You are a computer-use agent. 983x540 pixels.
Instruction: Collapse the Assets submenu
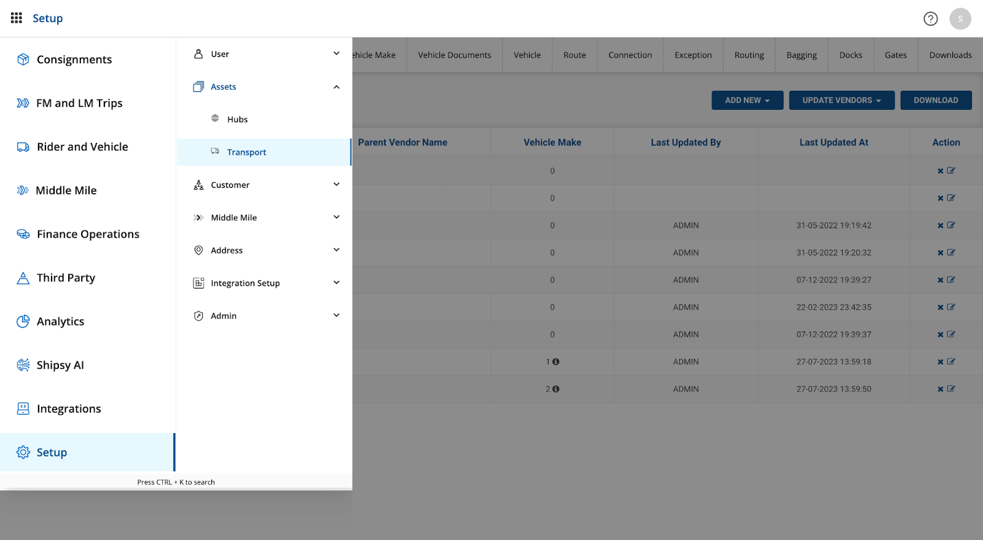pos(336,87)
